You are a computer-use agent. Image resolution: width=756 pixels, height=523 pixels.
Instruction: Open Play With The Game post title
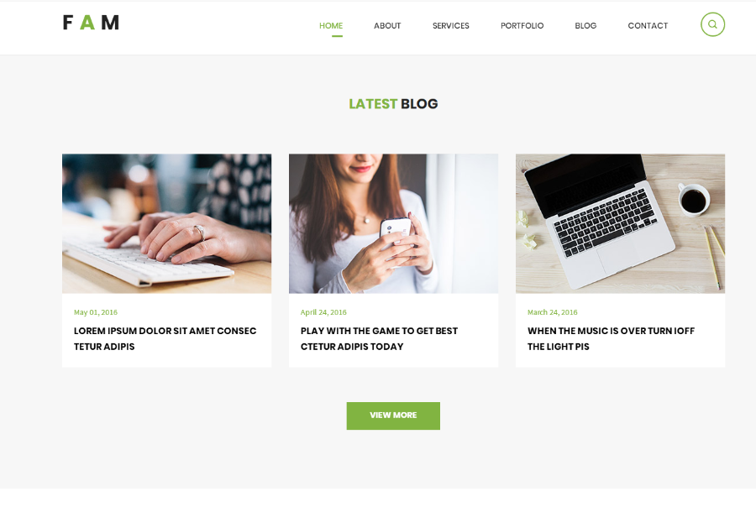tap(379, 338)
